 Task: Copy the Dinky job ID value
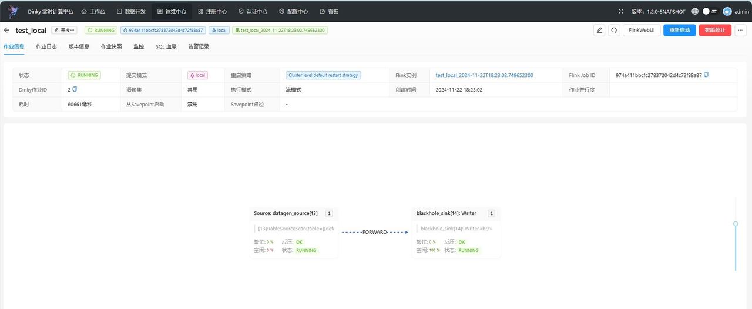[75, 89]
